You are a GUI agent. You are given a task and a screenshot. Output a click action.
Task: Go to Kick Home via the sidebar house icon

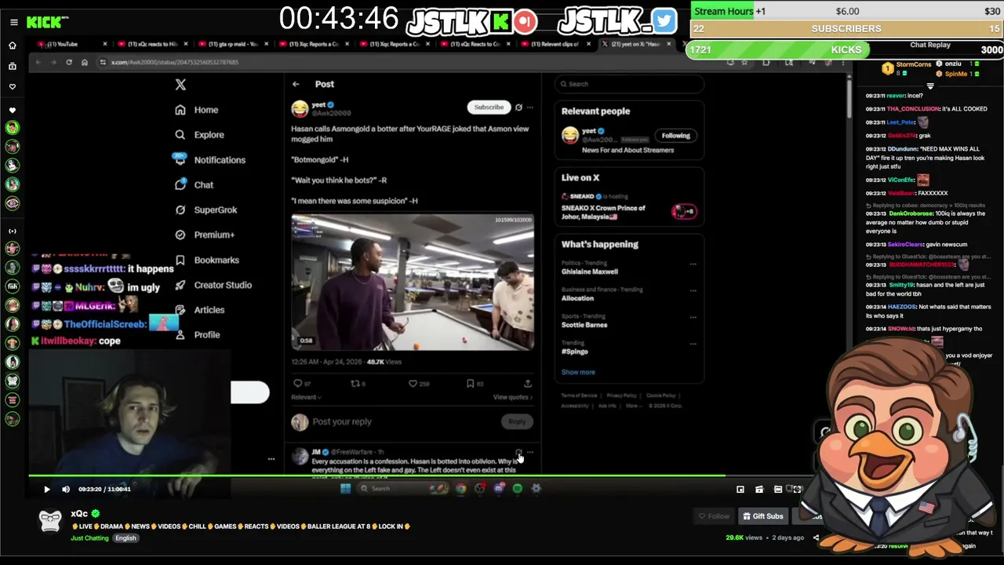12,46
